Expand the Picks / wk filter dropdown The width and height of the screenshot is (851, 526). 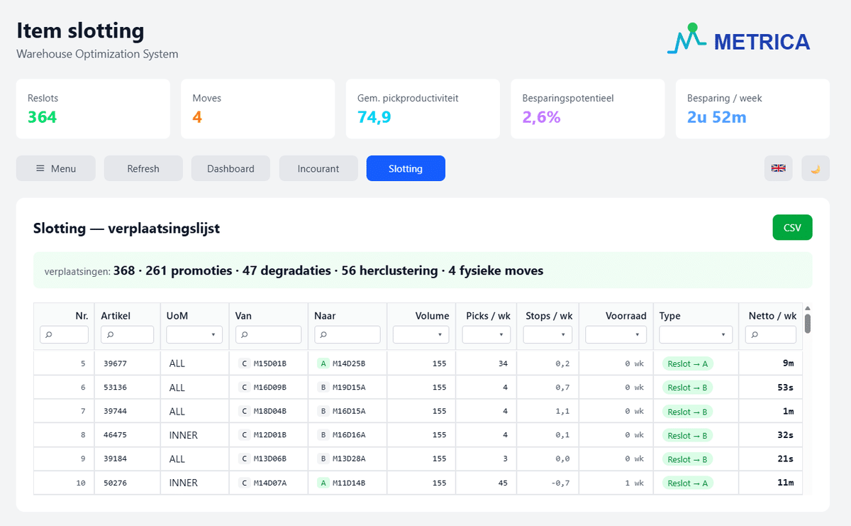pyautogui.click(x=486, y=334)
